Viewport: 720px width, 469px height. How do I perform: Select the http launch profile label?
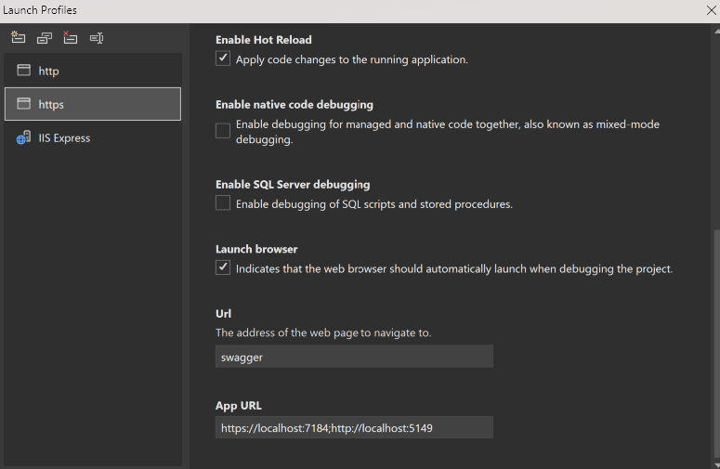point(48,72)
